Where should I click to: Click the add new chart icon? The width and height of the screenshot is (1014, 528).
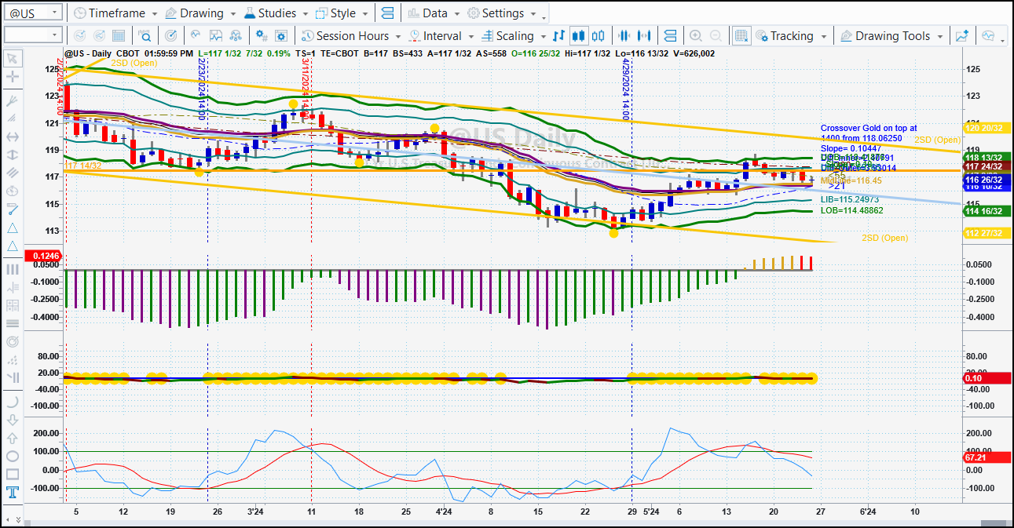coord(962,36)
